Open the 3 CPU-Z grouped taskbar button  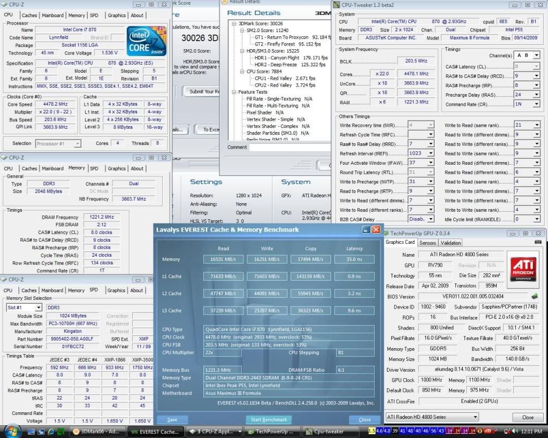point(214,432)
